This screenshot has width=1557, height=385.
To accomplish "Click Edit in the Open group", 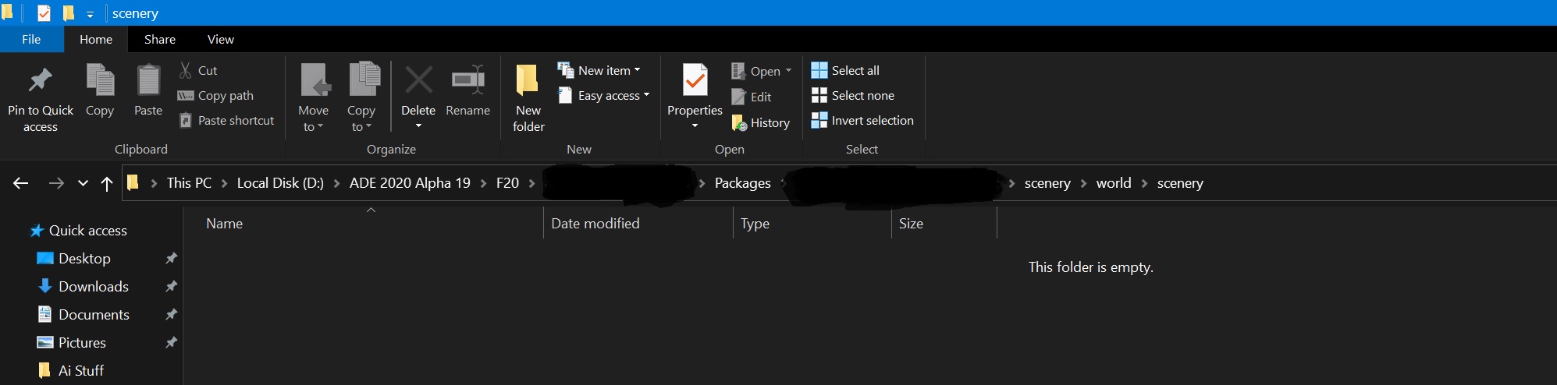I will tap(752, 97).
